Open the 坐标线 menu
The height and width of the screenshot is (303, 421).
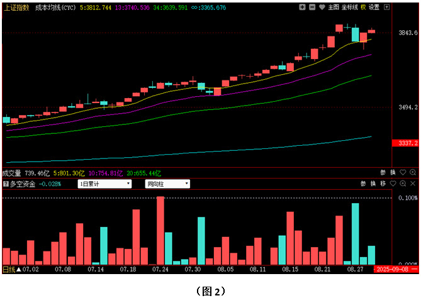(350, 8)
